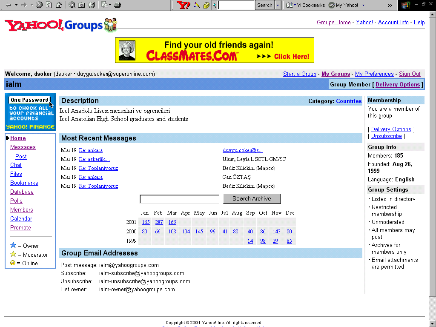Screen dimensions: 436x327
Task: Click the Online smiley face icon
Action: (x=13, y=263)
